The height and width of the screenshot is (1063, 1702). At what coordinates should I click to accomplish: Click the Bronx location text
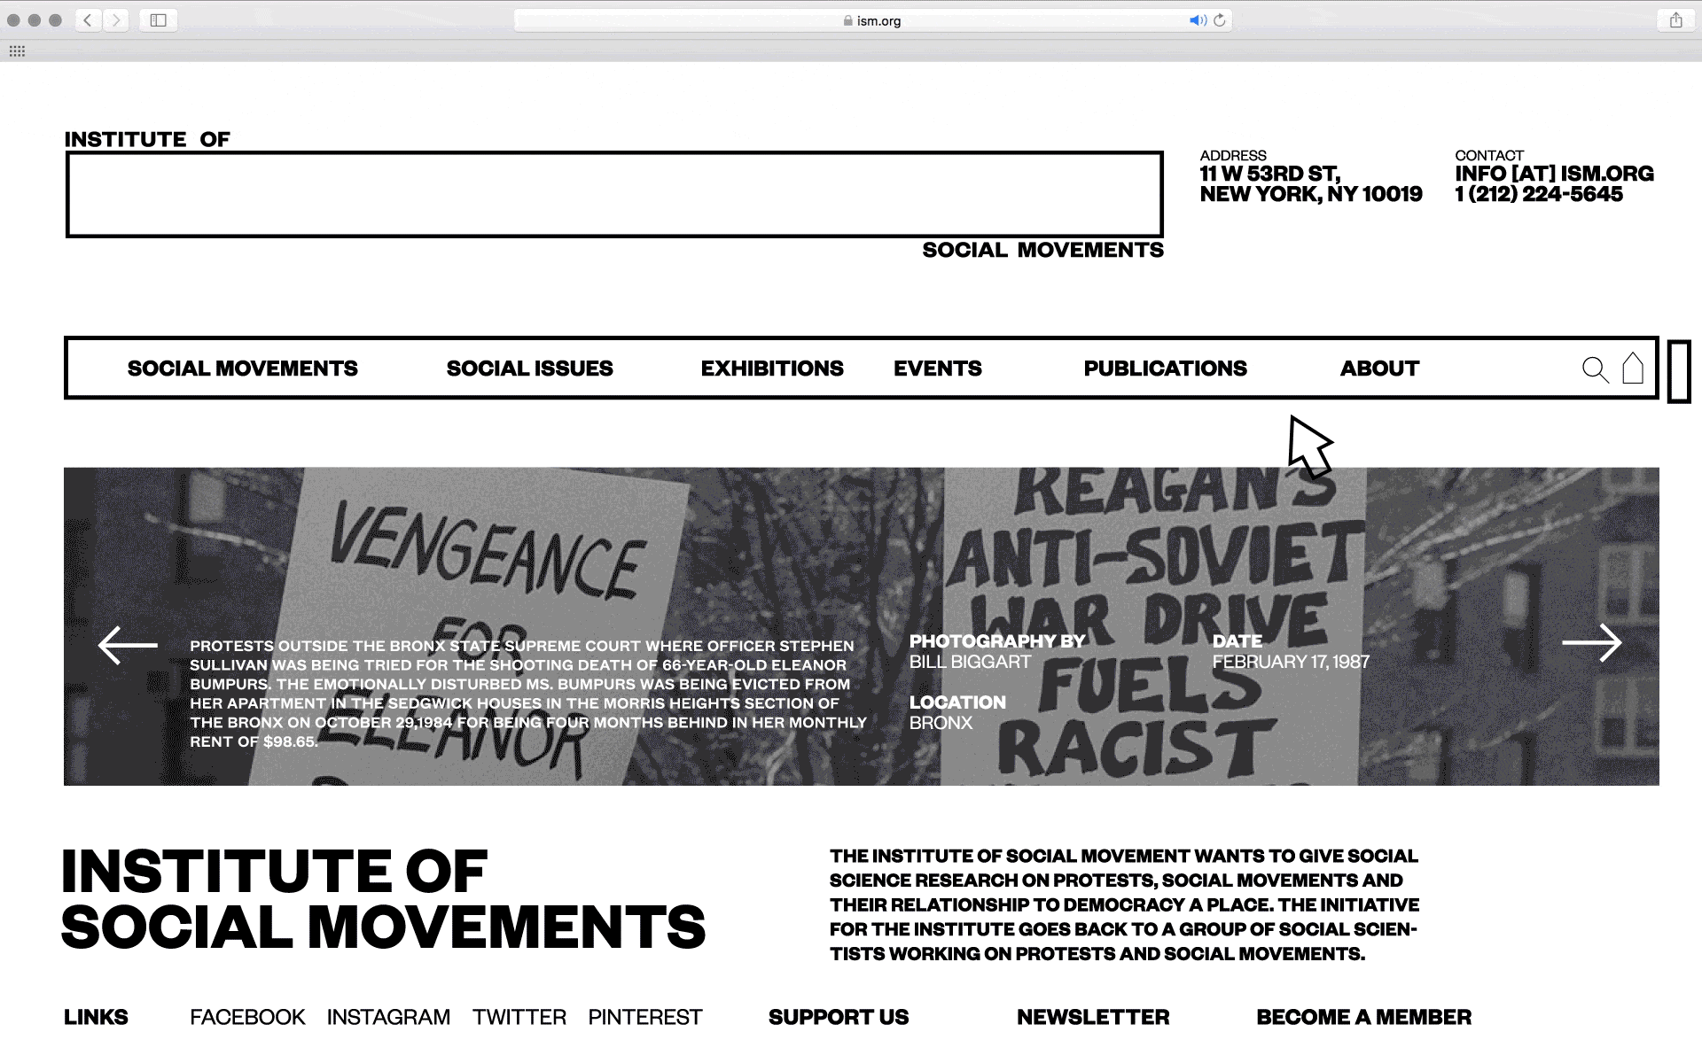click(941, 723)
